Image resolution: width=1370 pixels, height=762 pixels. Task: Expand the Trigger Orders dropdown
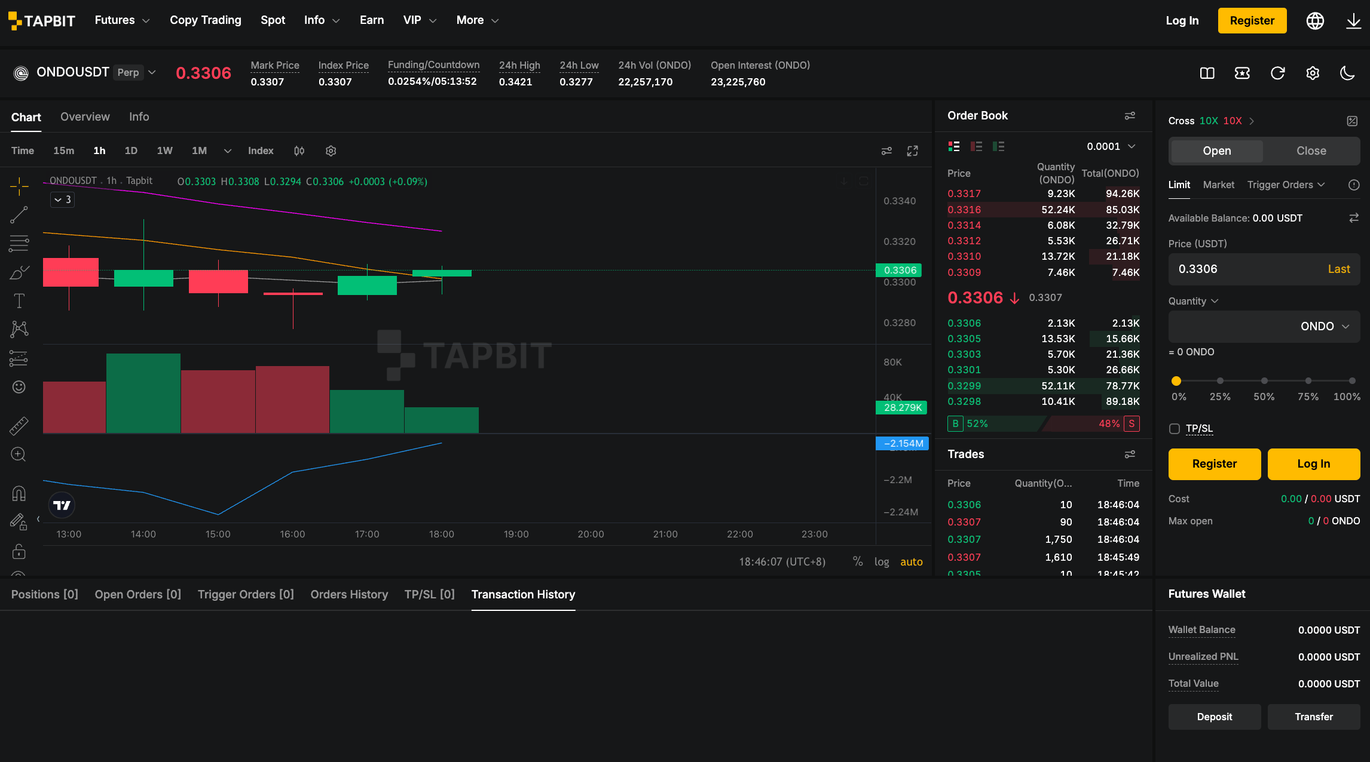coord(1286,185)
